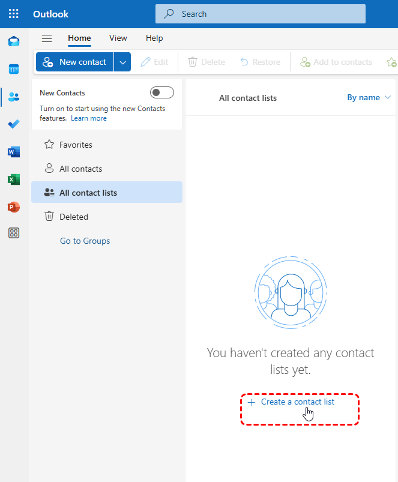Turn on the New Contacts switch
398x482 pixels.
162,92
